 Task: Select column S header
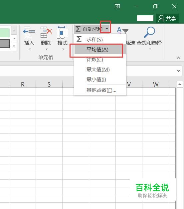[49, 84]
